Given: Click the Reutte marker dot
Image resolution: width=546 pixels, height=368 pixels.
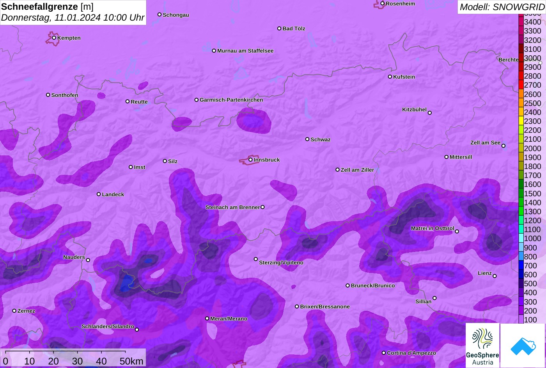Looking at the screenshot, I should point(128,101).
